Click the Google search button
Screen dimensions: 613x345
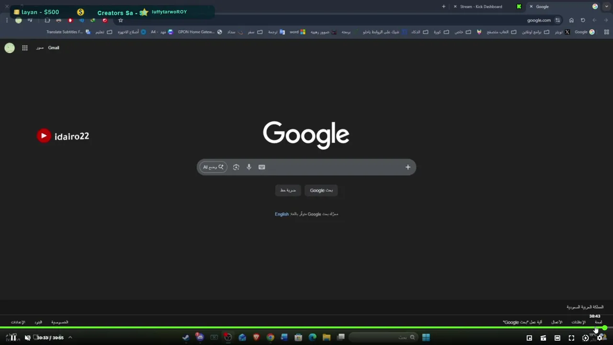[321, 190]
